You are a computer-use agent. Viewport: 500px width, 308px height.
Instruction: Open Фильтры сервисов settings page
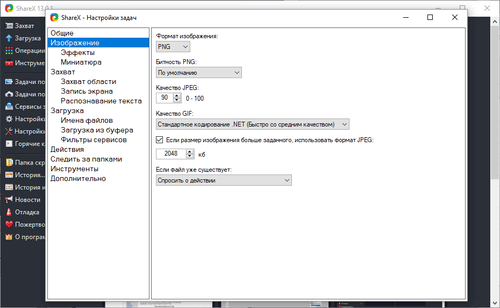coord(94,140)
